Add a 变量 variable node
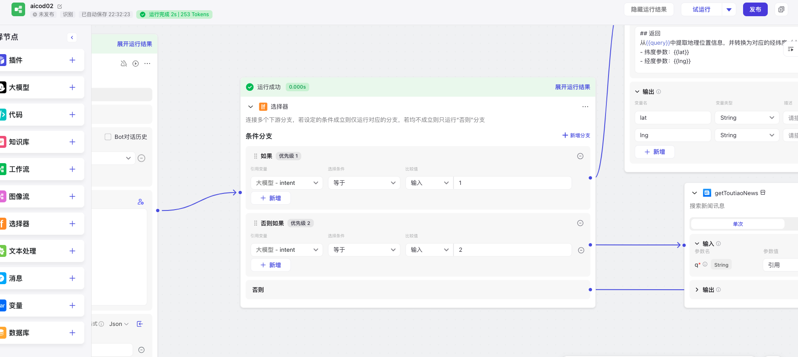Image resolution: width=798 pixels, height=357 pixels. click(72, 305)
